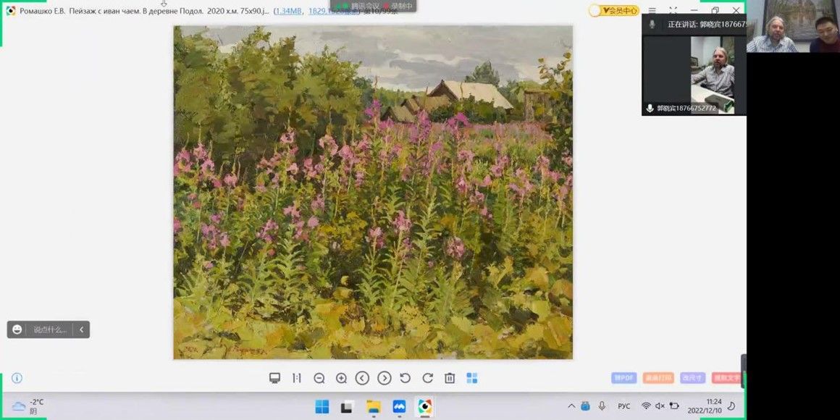The image size is (840, 420).
Task: Click the emoji smiley in chat bar
Action: pyautogui.click(x=17, y=329)
